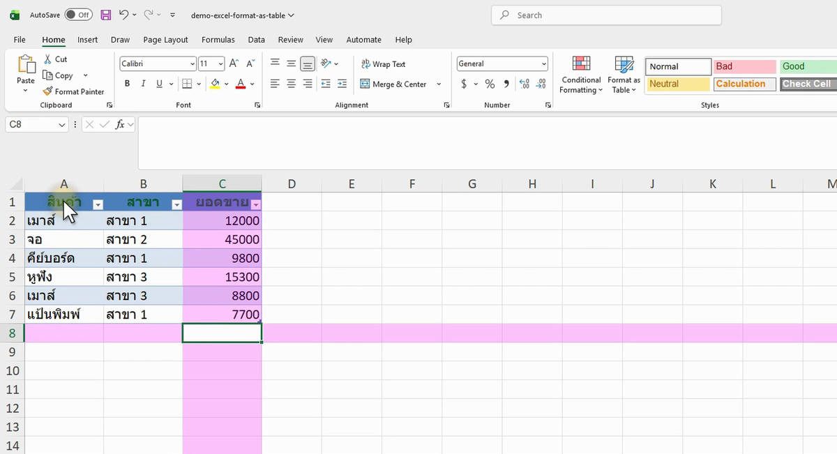Click Top Align icon
This screenshot has width=837, height=454.
(x=275, y=63)
